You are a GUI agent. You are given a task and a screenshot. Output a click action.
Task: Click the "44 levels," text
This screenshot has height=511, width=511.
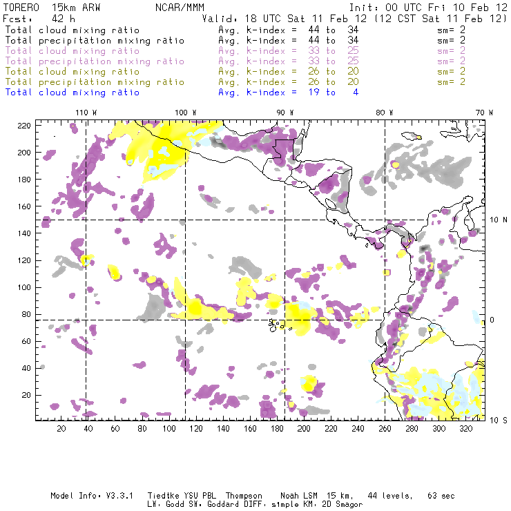point(390,496)
